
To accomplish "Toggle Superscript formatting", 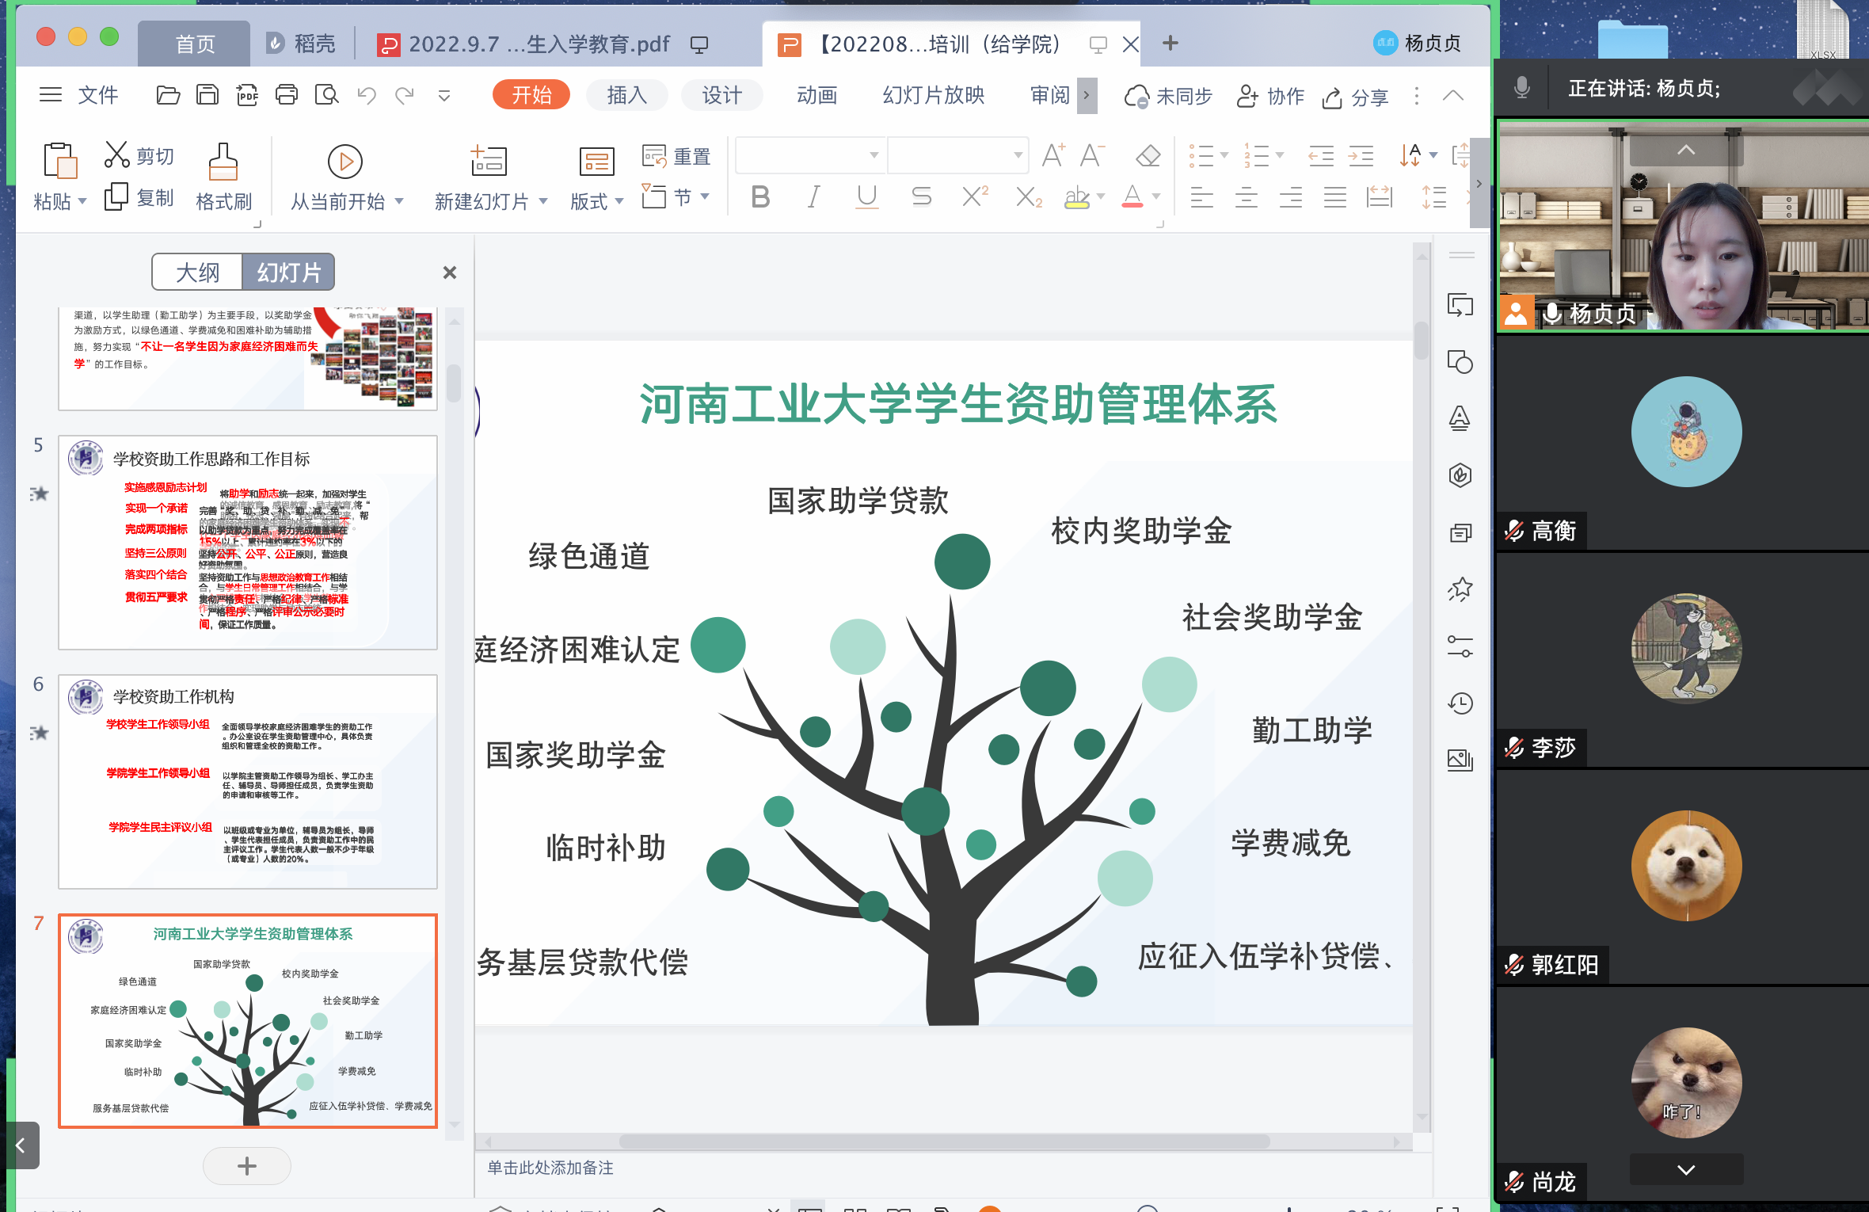I will 975,196.
